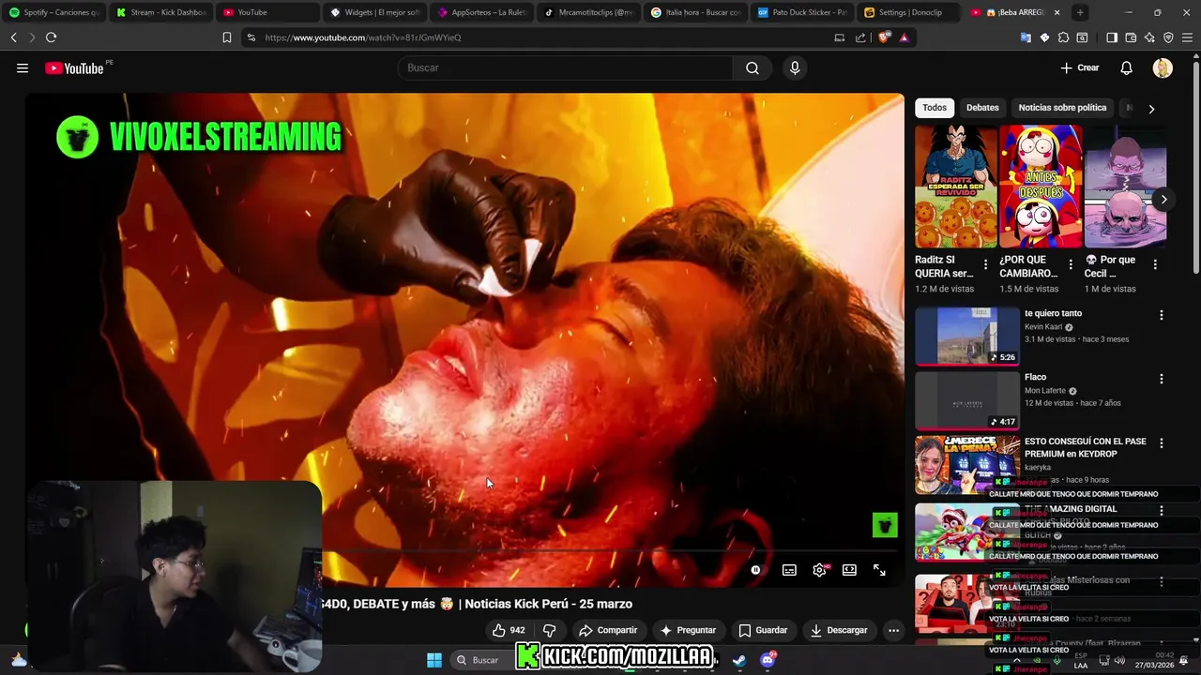Open YouTube notifications bell
The width and height of the screenshot is (1201, 675).
(x=1127, y=67)
